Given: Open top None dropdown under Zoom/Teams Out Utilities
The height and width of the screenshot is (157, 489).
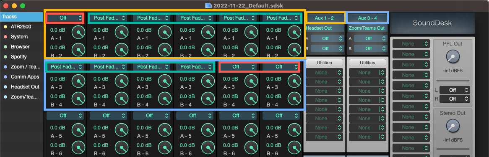Looking at the screenshot, I should (x=367, y=73).
